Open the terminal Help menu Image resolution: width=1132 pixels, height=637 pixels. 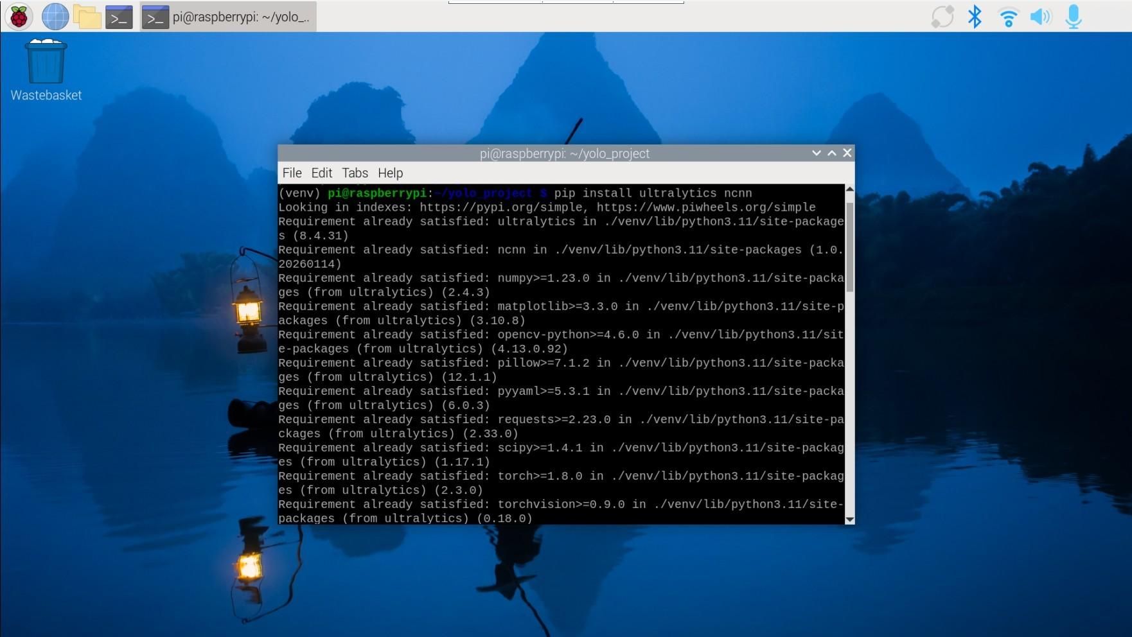point(390,173)
